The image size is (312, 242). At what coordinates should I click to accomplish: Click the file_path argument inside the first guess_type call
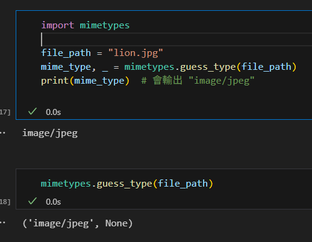coord(266,67)
